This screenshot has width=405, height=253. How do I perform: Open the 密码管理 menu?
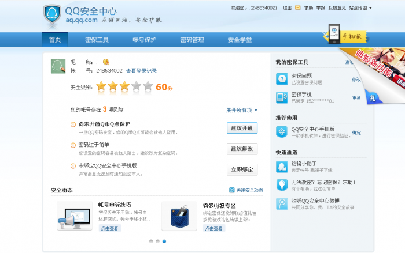pos(192,40)
